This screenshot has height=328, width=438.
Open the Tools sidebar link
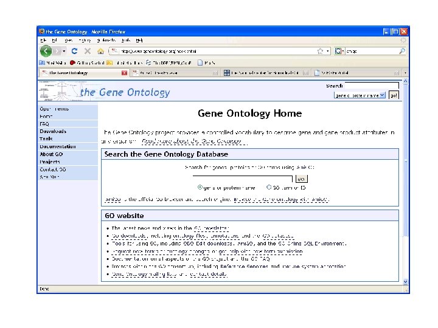point(46,139)
